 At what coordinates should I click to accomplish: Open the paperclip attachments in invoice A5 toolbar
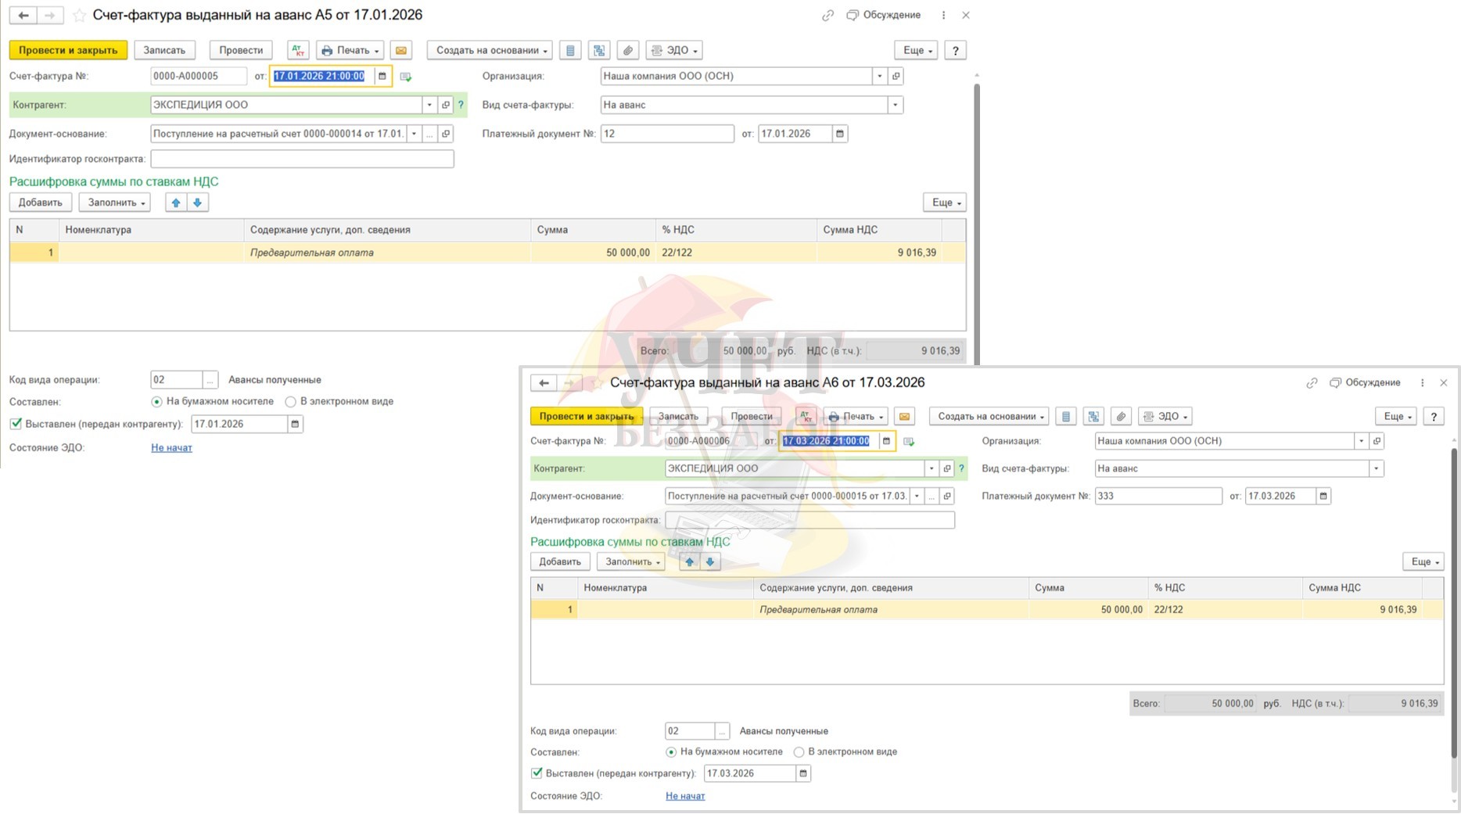(x=627, y=50)
